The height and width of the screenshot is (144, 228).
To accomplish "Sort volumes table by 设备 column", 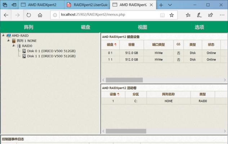I will tap(113, 94).
